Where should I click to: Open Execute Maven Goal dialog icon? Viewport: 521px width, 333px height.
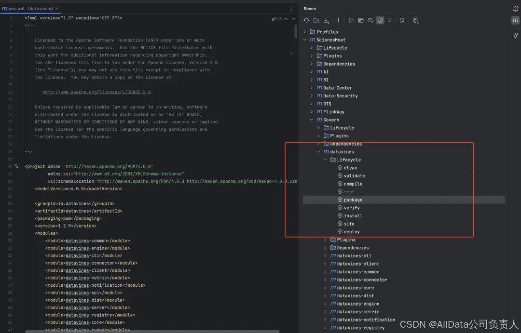[360, 21]
